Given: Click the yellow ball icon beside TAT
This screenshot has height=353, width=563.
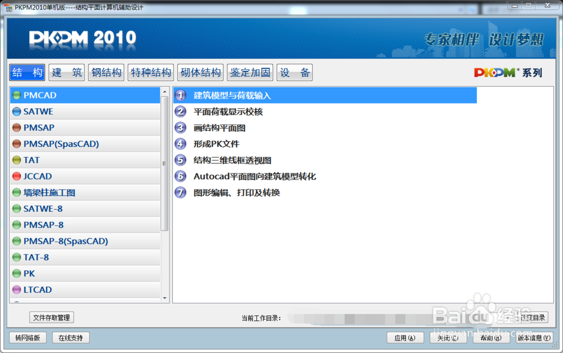Looking at the screenshot, I should tap(16, 160).
